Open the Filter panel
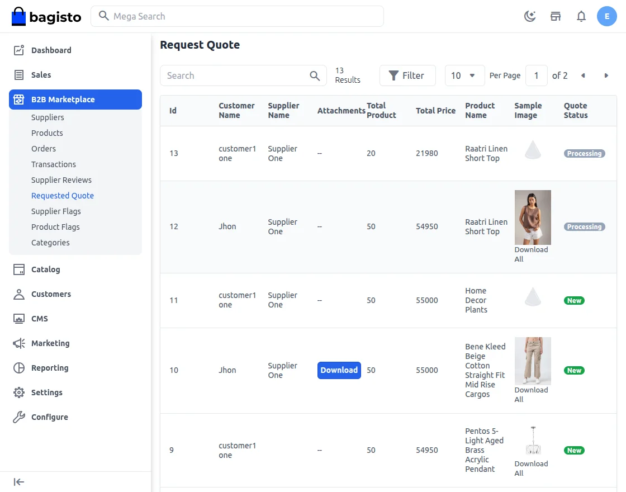 407,75
